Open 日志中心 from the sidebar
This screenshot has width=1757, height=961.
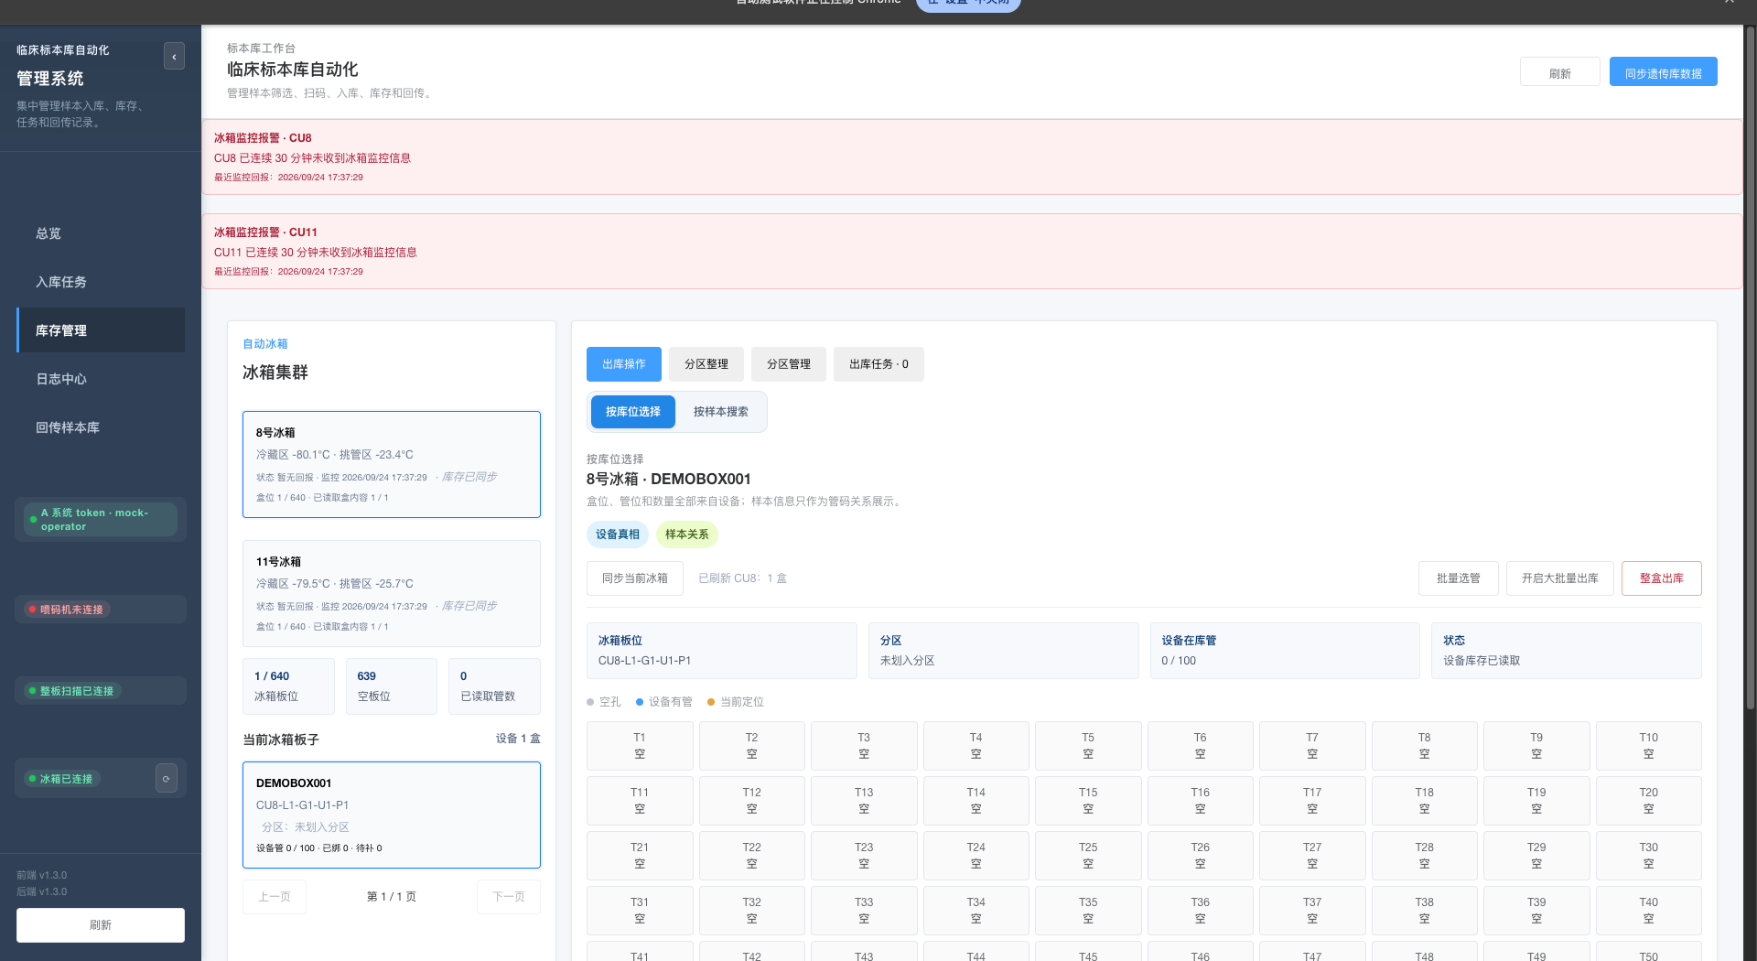[x=101, y=379]
